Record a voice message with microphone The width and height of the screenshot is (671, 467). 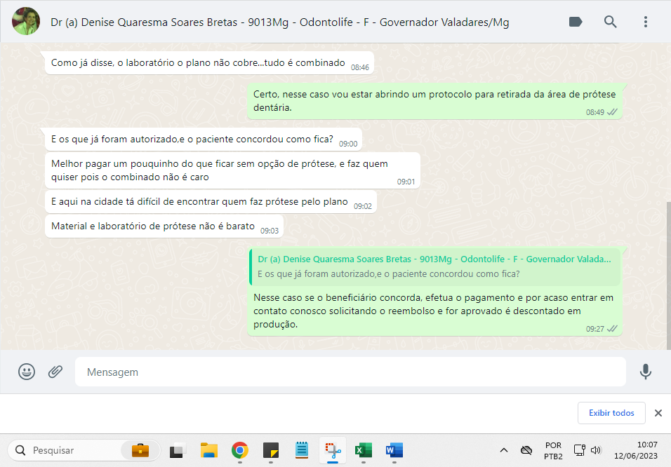tap(646, 372)
